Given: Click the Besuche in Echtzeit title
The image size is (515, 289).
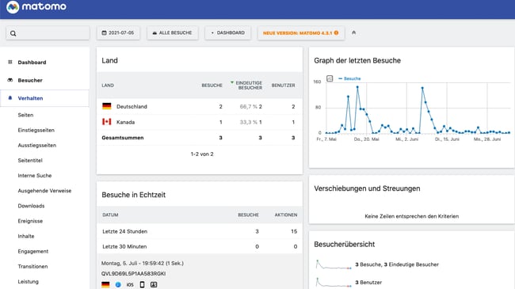Looking at the screenshot, I should tap(134, 195).
